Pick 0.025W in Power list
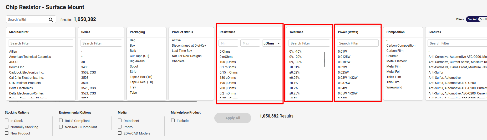Screen dimensions: 487x140 pyautogui.click(x=343, y=72)
